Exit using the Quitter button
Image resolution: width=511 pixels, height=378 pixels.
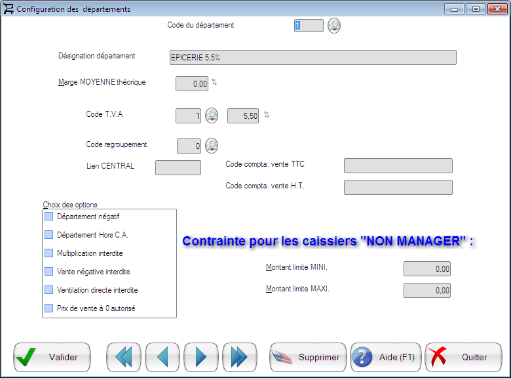[463, 357]
